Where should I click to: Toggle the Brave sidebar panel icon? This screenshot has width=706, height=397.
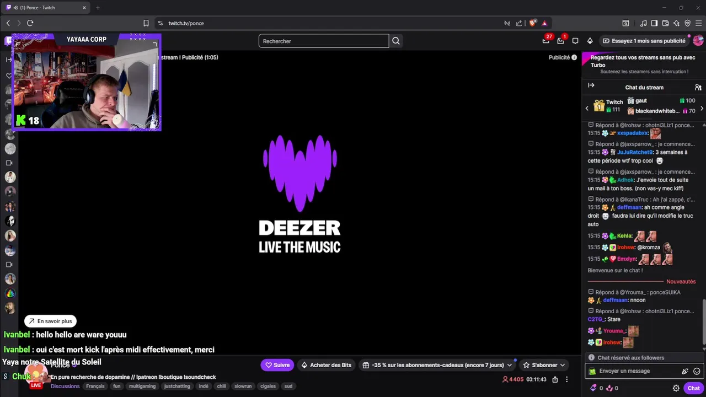coord(654,23)
